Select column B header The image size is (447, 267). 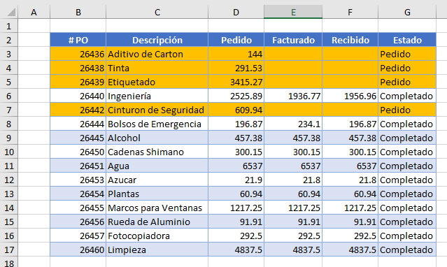[x=78, y=13]
